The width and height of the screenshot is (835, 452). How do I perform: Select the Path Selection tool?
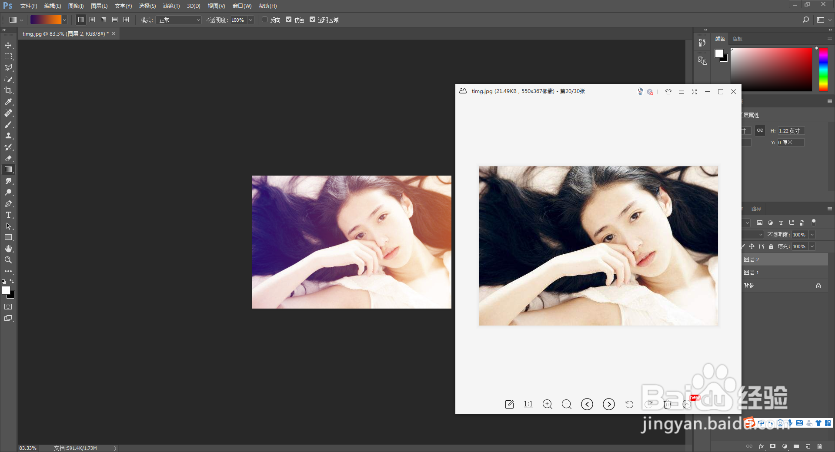point(8,226)
